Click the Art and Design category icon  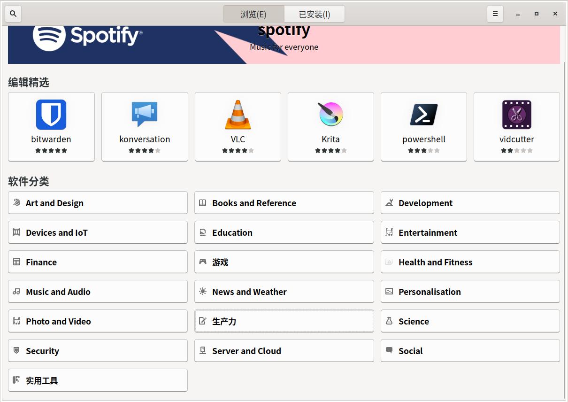click(16, 203)
